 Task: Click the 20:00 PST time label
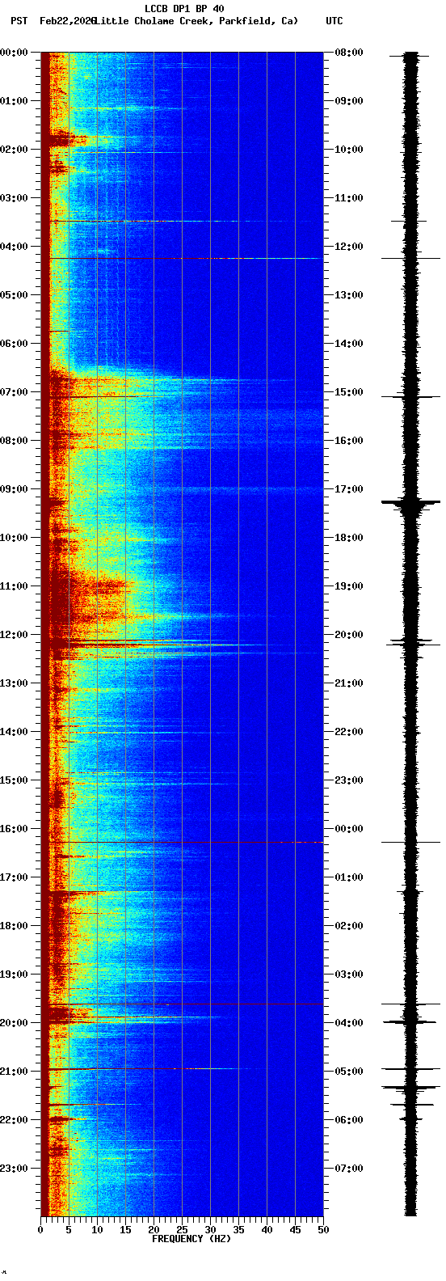[x=14, y=1023]
